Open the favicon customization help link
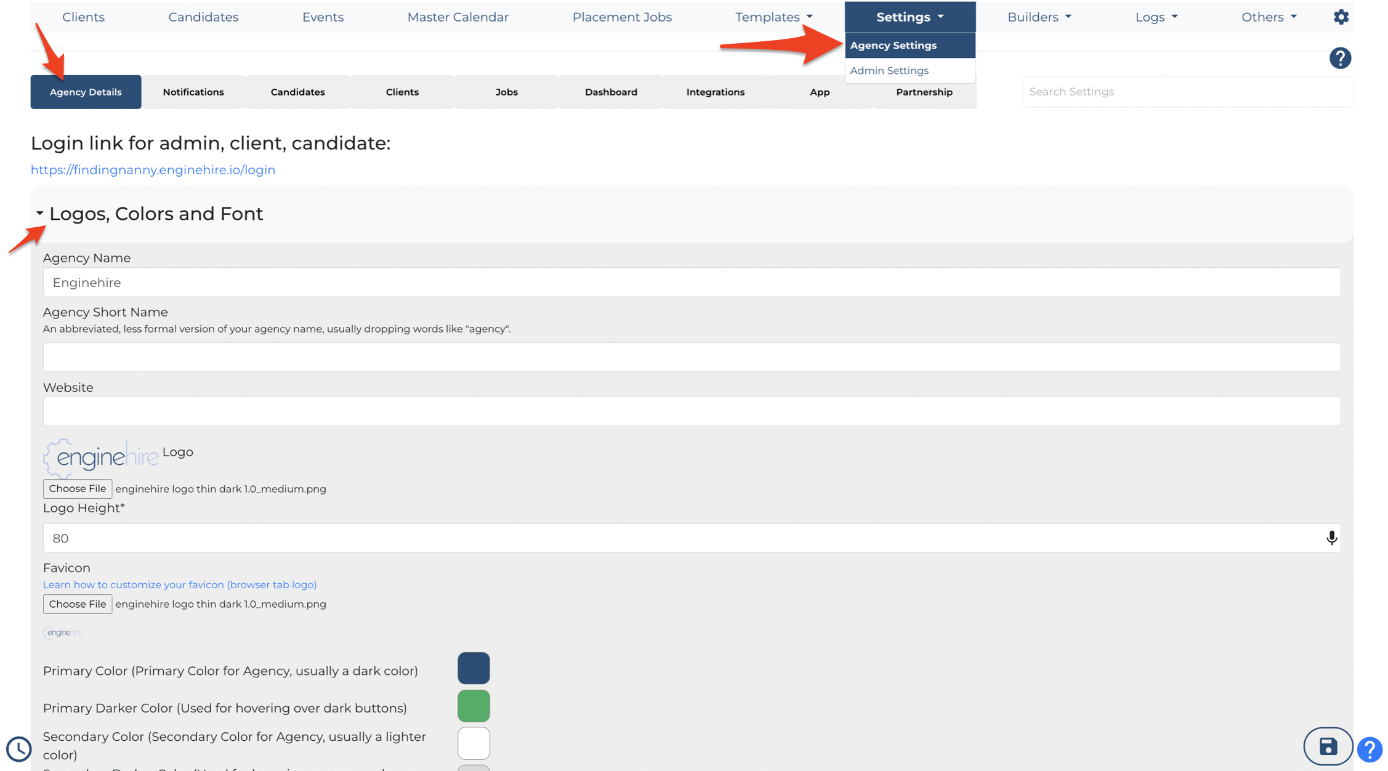Screen dimensions: 1388x771 click(x=180, y=584)
